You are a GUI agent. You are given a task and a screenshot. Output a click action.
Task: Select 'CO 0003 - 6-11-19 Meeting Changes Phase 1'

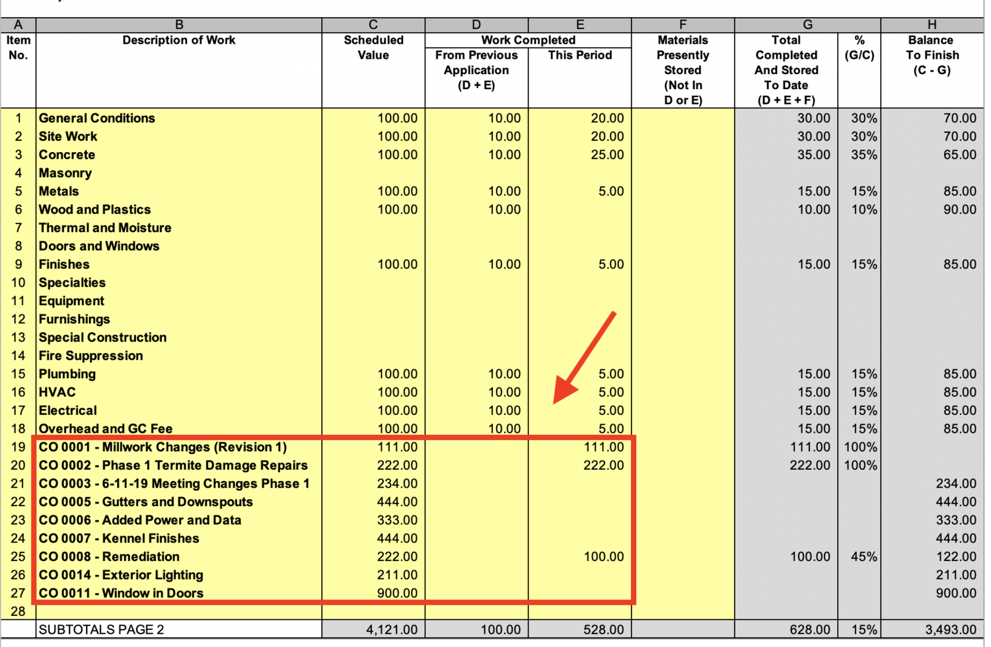tap(179, 484)
